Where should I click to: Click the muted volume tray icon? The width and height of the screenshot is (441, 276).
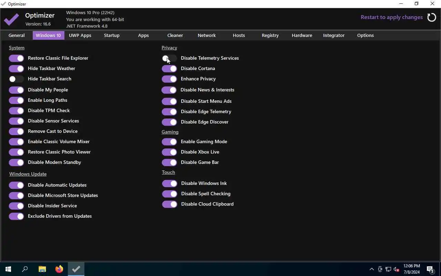(397, 269)
